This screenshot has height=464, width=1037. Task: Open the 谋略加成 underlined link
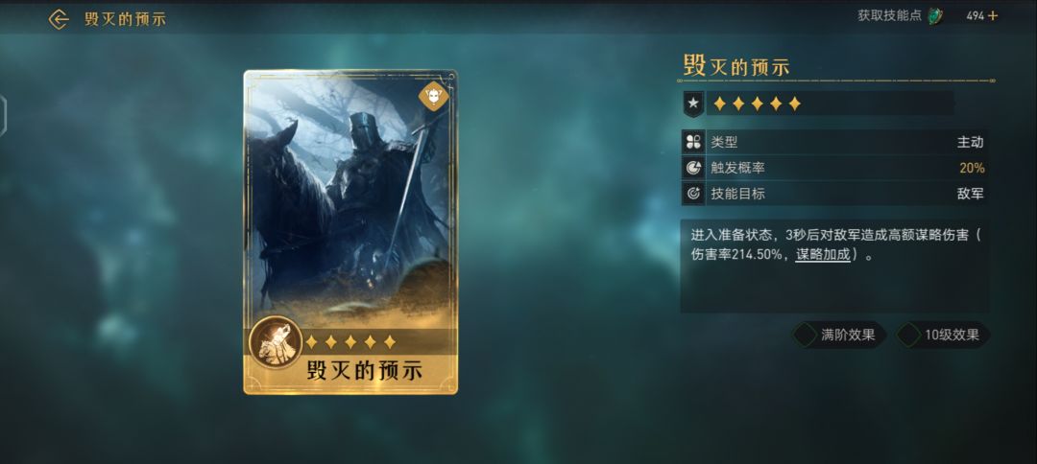click(822, 254)
